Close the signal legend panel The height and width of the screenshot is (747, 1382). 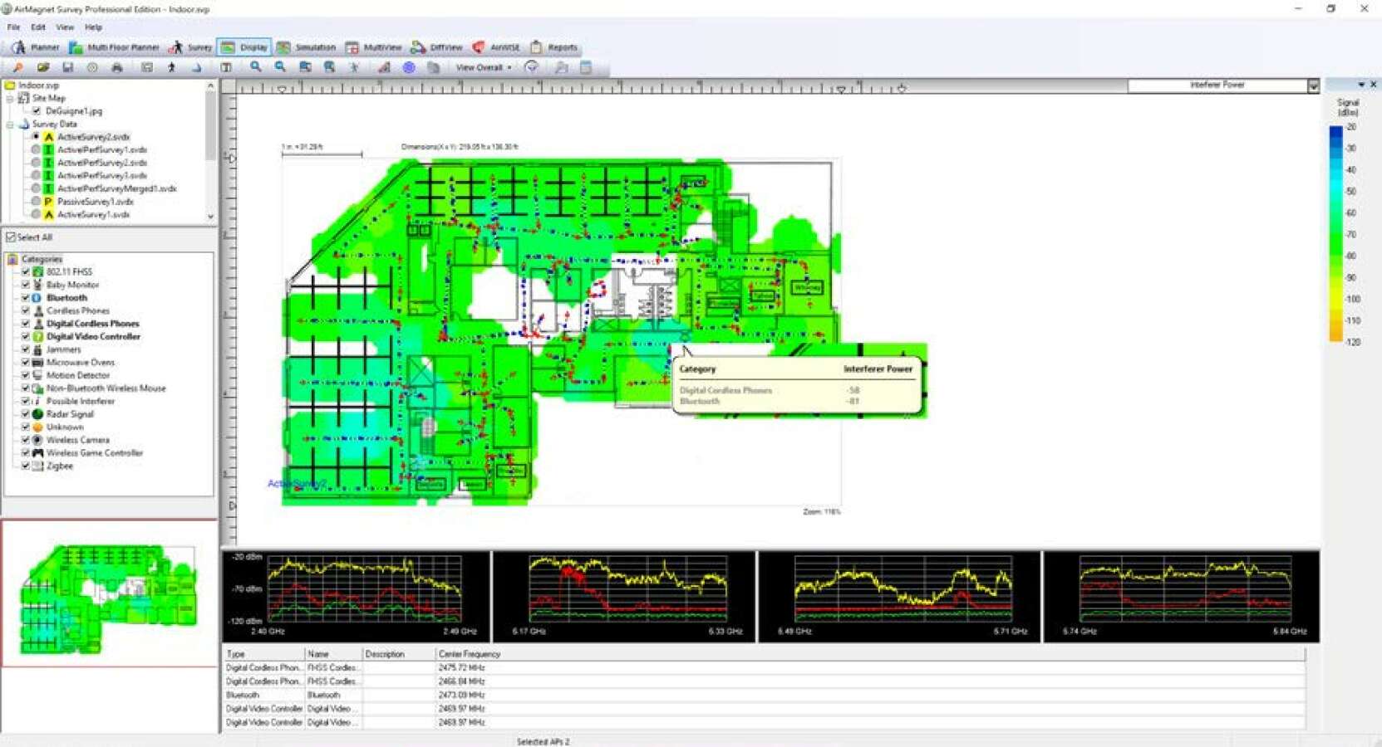click(x=1373, y=85)
